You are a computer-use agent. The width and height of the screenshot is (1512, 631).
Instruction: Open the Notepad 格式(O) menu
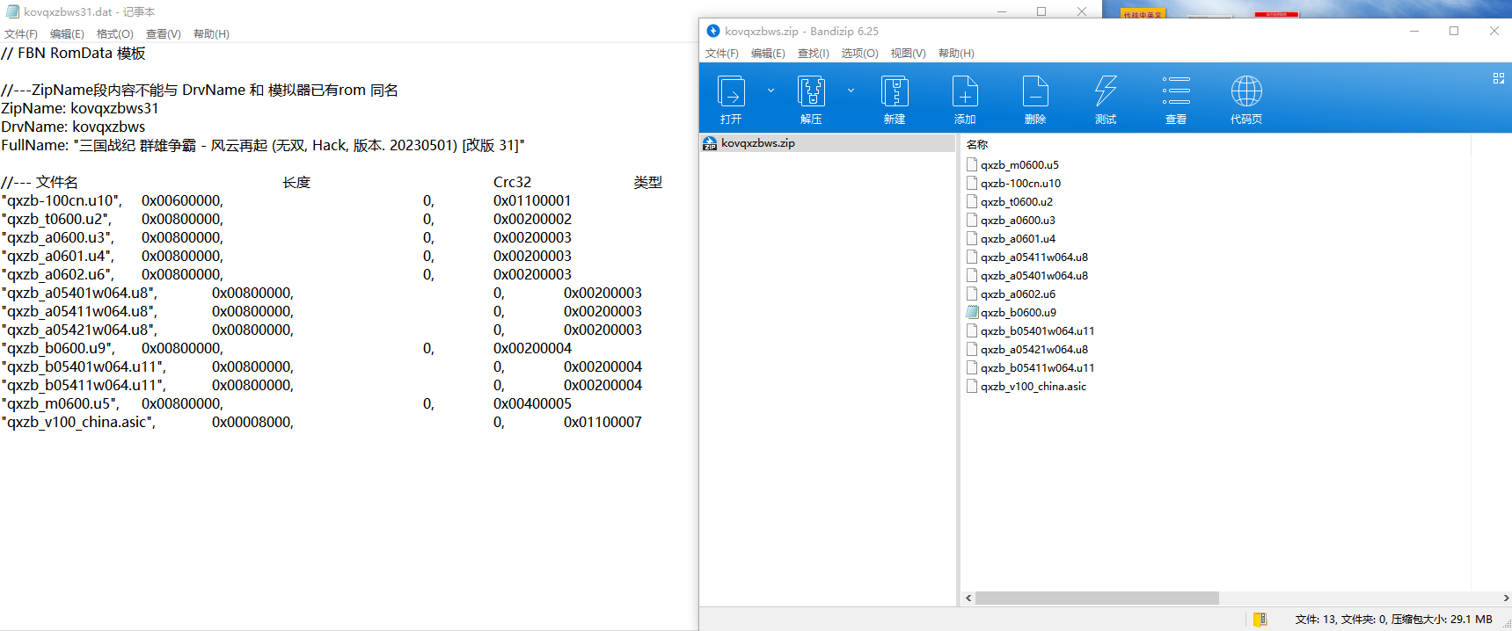[x=115, y=34]
